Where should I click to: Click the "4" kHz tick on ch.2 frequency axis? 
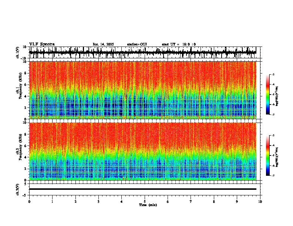click(26, 157)
